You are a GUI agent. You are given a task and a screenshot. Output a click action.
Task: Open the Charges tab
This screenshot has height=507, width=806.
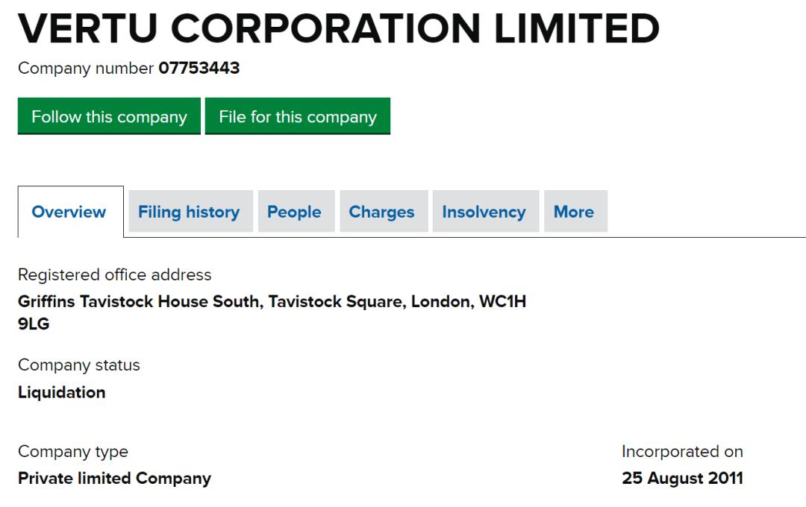coord(381,212)
